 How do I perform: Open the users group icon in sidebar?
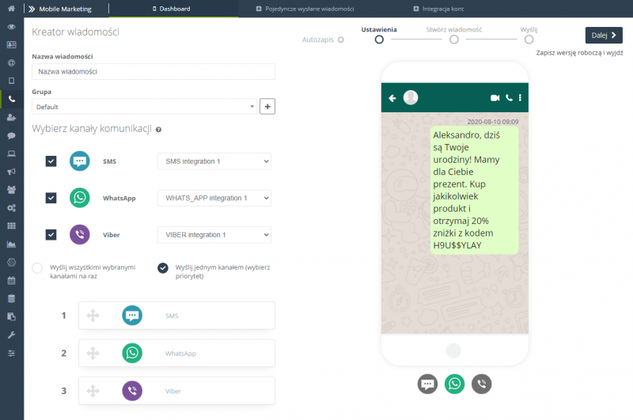tap(11, 190)
